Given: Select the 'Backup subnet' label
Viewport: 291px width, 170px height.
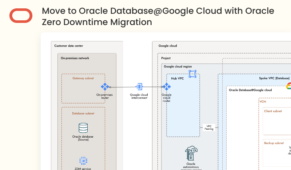Looking at the screenshot, I should click(x=274, y=143).
